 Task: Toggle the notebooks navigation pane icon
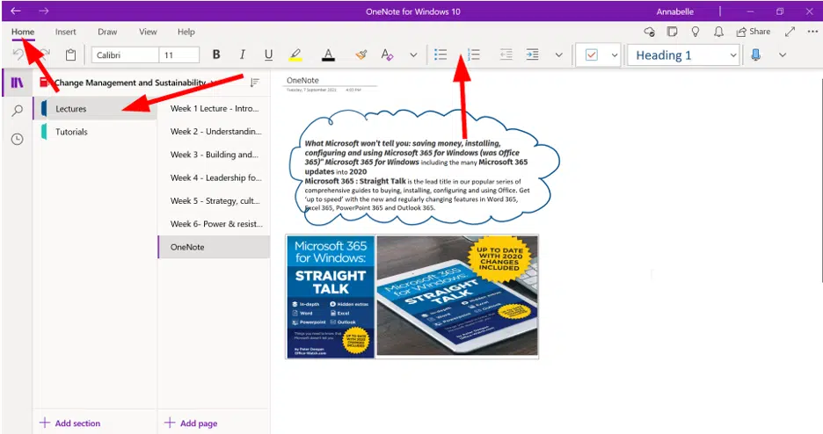point(18,83)
